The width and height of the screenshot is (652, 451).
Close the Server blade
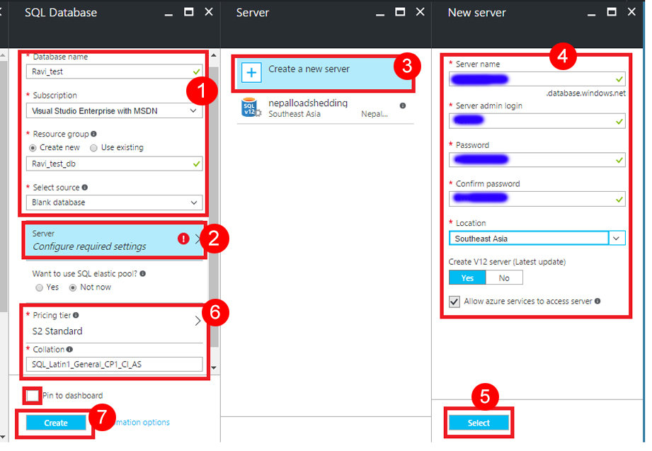[421, 12]
